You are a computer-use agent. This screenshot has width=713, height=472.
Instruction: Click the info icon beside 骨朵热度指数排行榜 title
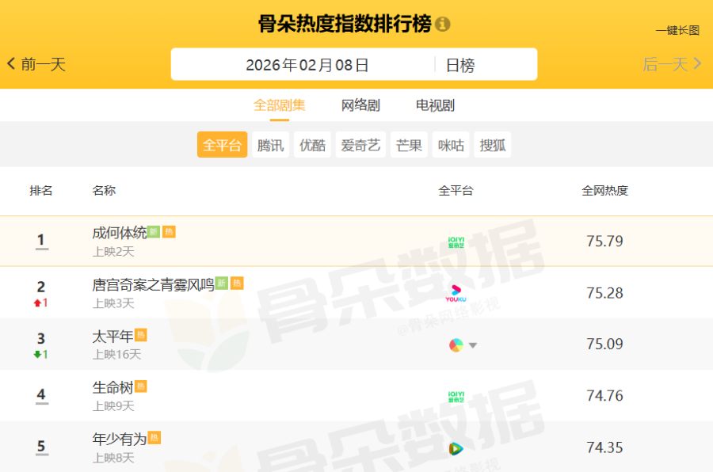[x=443, y=25]
